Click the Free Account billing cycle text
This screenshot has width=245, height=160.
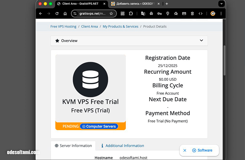pos(168,93)
